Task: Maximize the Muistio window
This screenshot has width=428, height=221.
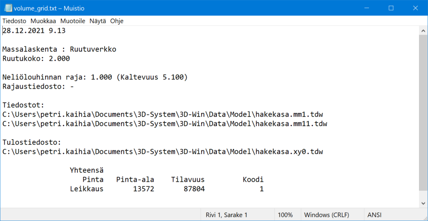Action: click(390, 8)
